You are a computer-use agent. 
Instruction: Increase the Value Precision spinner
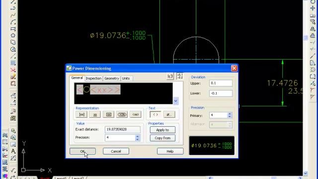pos(138,136)
